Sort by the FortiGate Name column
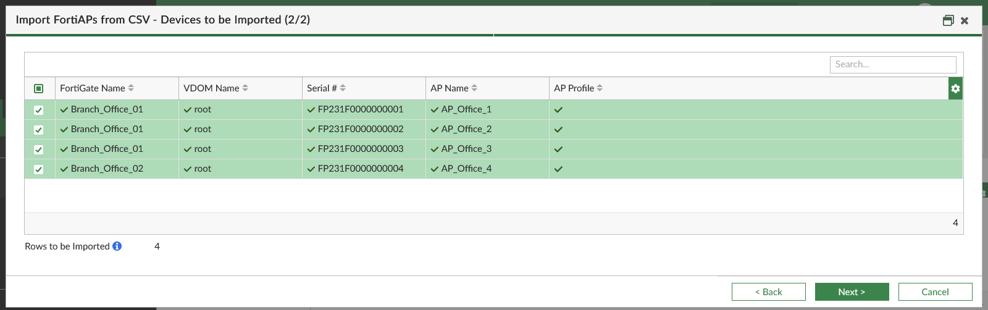This screenshot has width=988, height=310. 97,88
